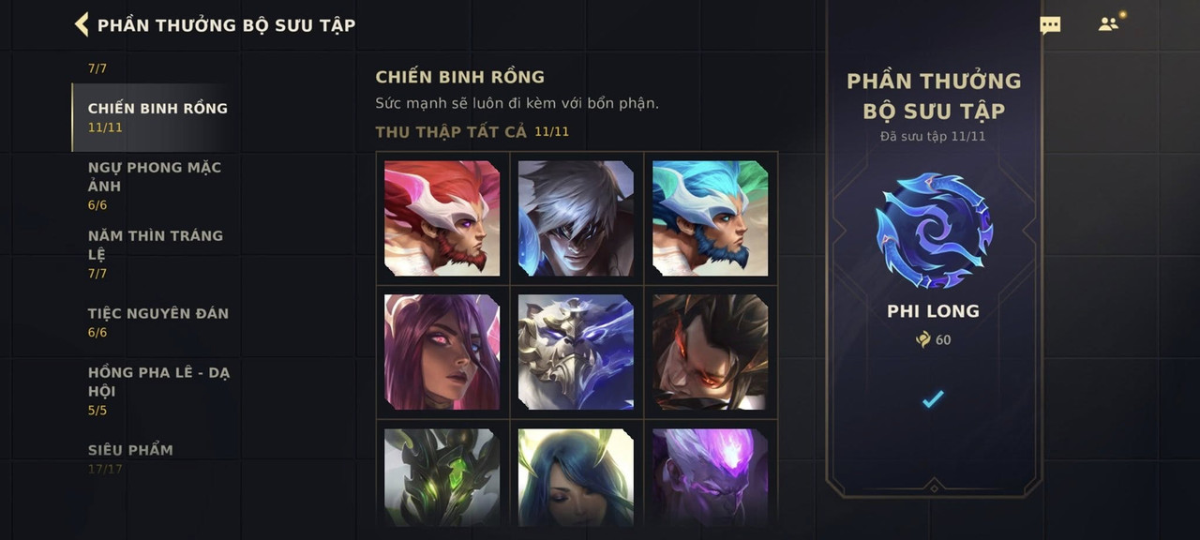This screenshot has width=1200, height=540.
Task: Go back using the left arrow icon
Action: point(82,24)
